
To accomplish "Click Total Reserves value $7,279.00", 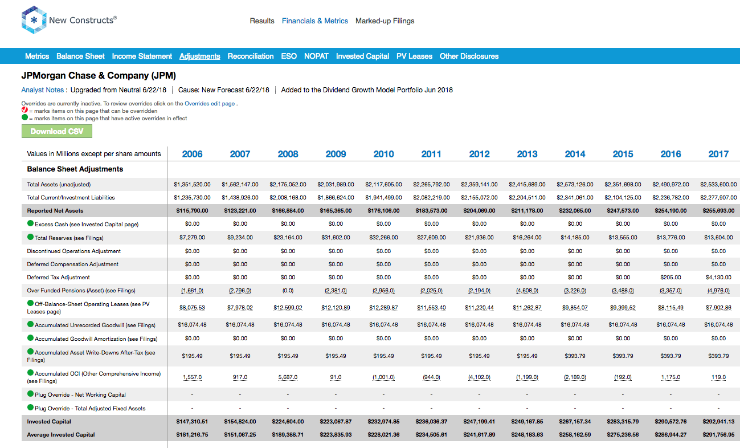I will 193,238.
